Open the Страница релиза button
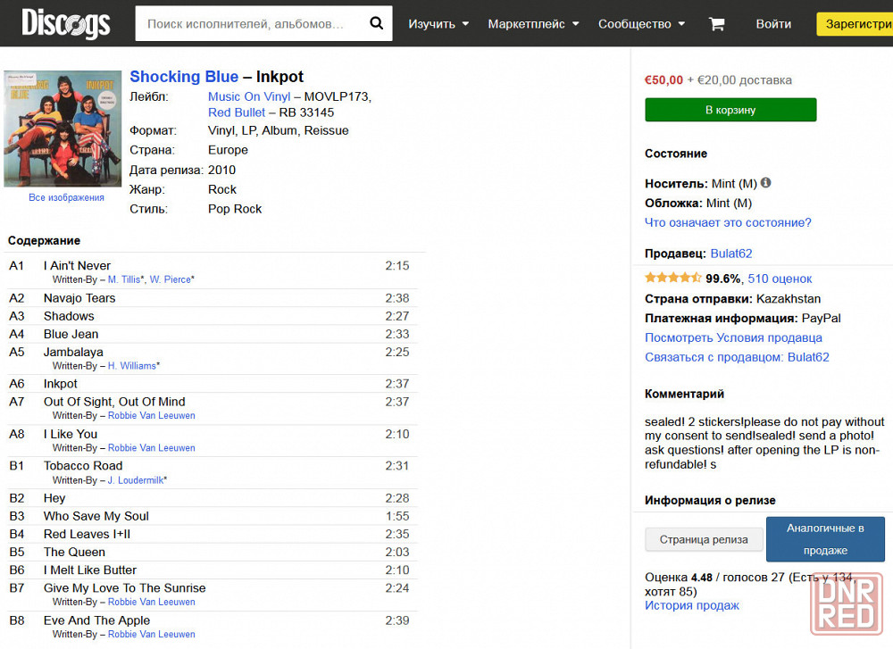The width and height of the screenshot is (893, 649). pyautogui.click(x=704, y=540)
